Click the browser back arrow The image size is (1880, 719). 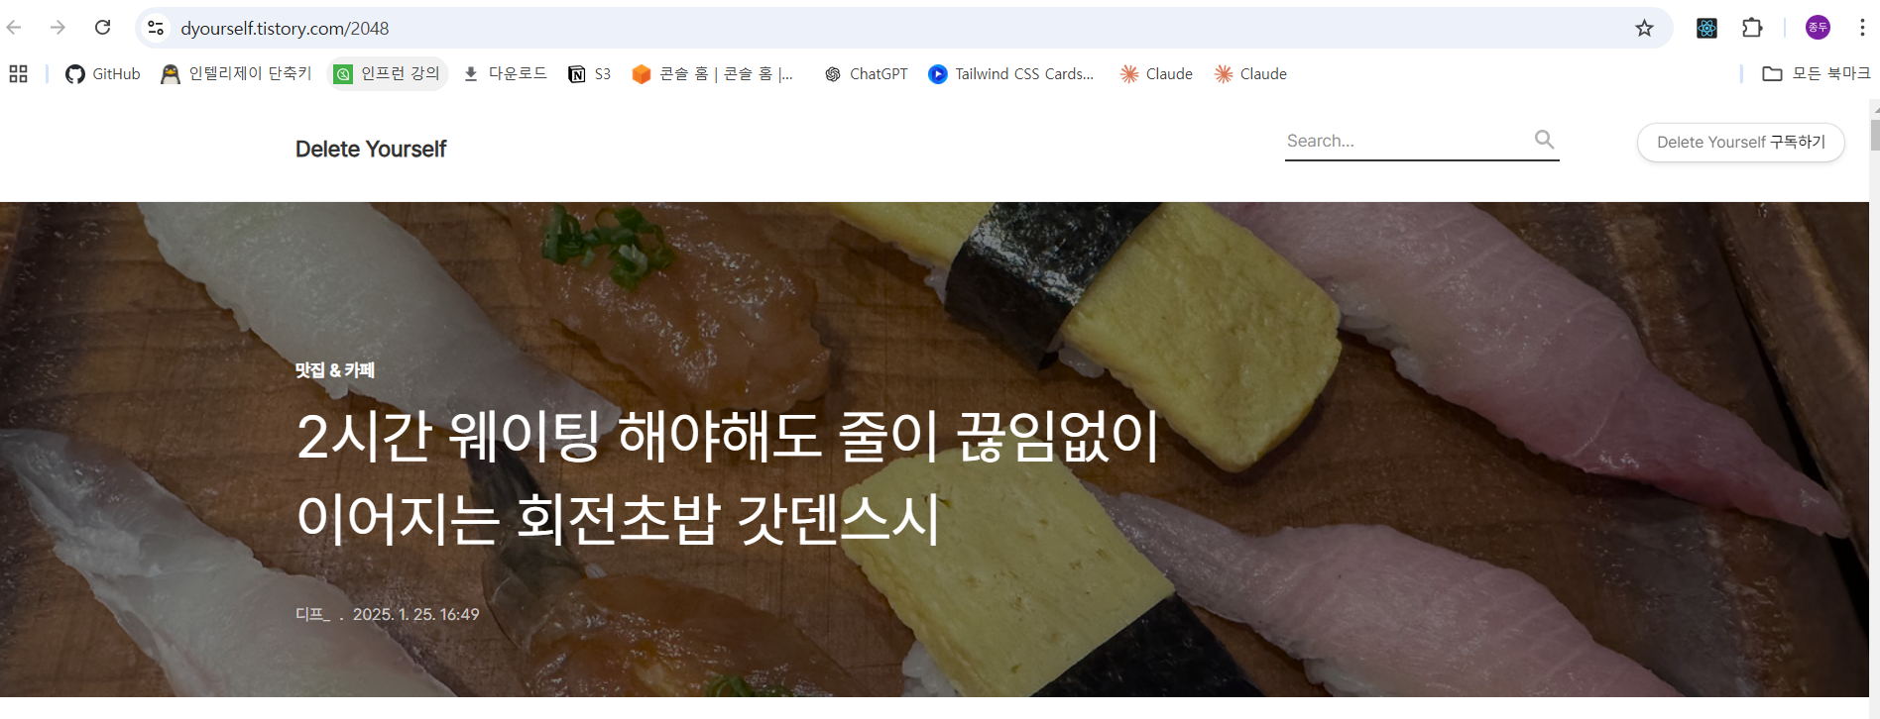pos(14,28)
